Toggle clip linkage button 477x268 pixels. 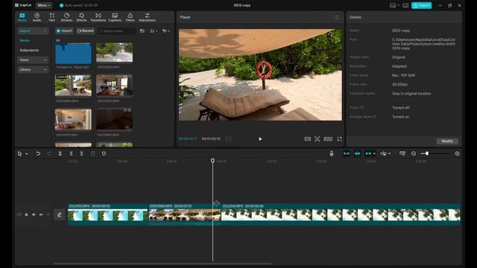point(368,154)
